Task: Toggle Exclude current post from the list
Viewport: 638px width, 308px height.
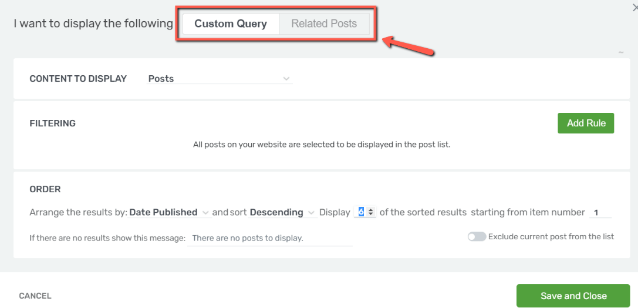Action: pos(477,237)
